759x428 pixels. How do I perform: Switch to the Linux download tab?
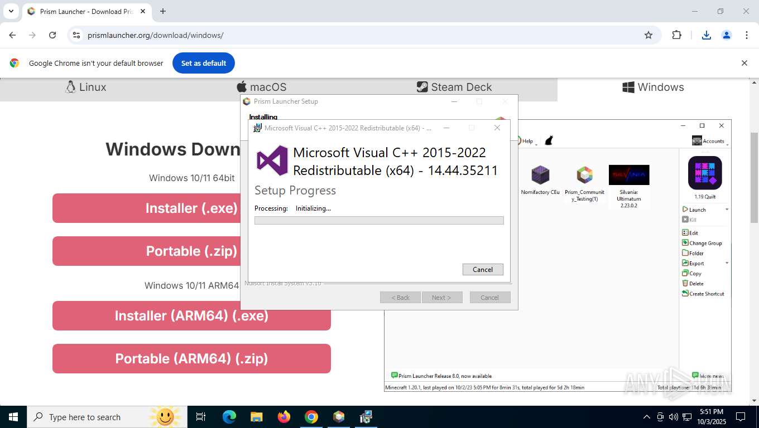[86, 87]
